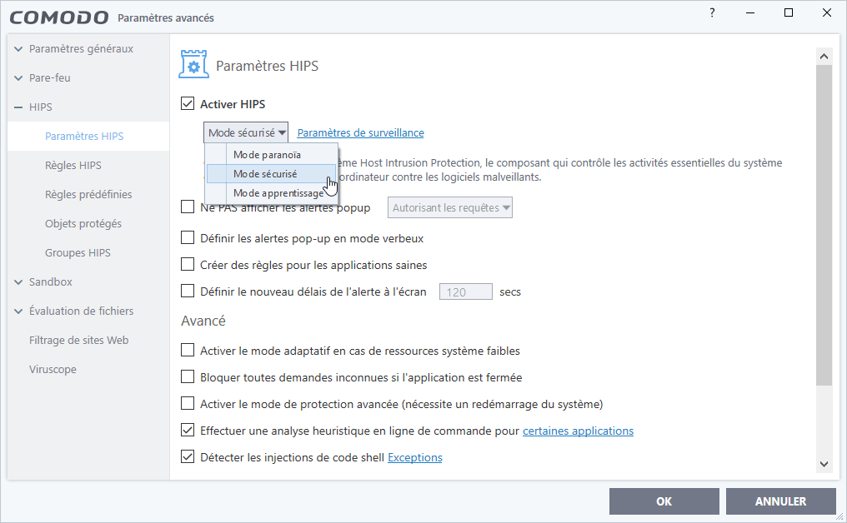This screenshot has width=847, height=523.
Task: Expand Évaluation de fichiers section
Action: coord(18,311)
